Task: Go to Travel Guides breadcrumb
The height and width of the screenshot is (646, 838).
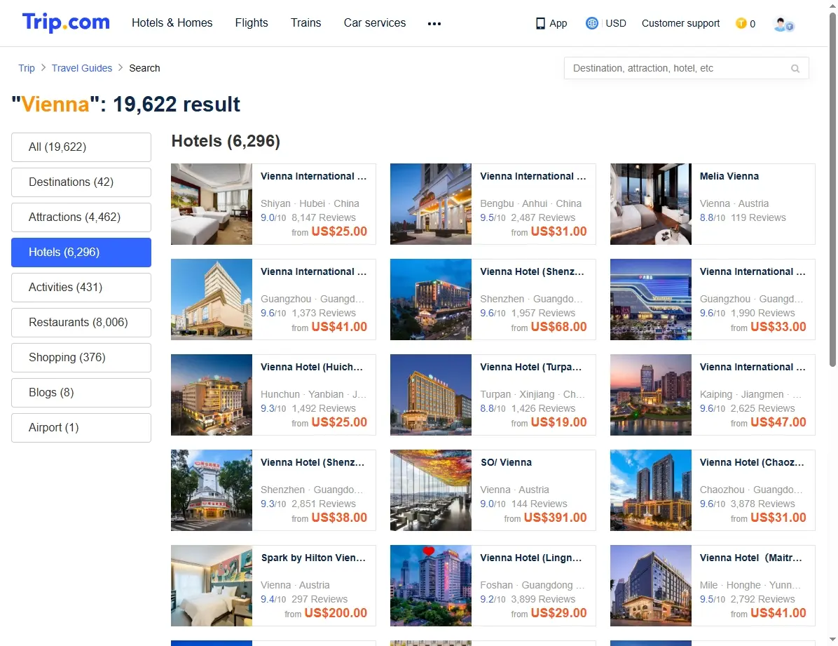Action: click(82, 68)
